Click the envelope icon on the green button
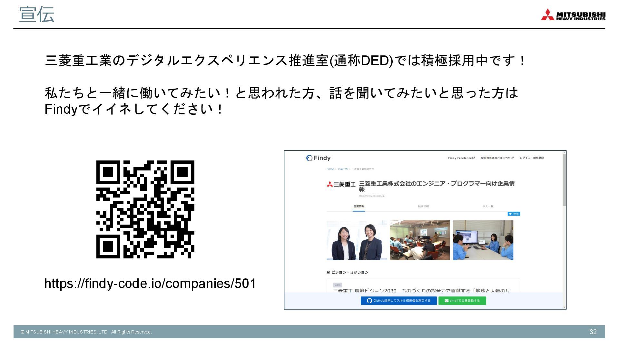This screenshot has width=619, height=348. [447, 301]
